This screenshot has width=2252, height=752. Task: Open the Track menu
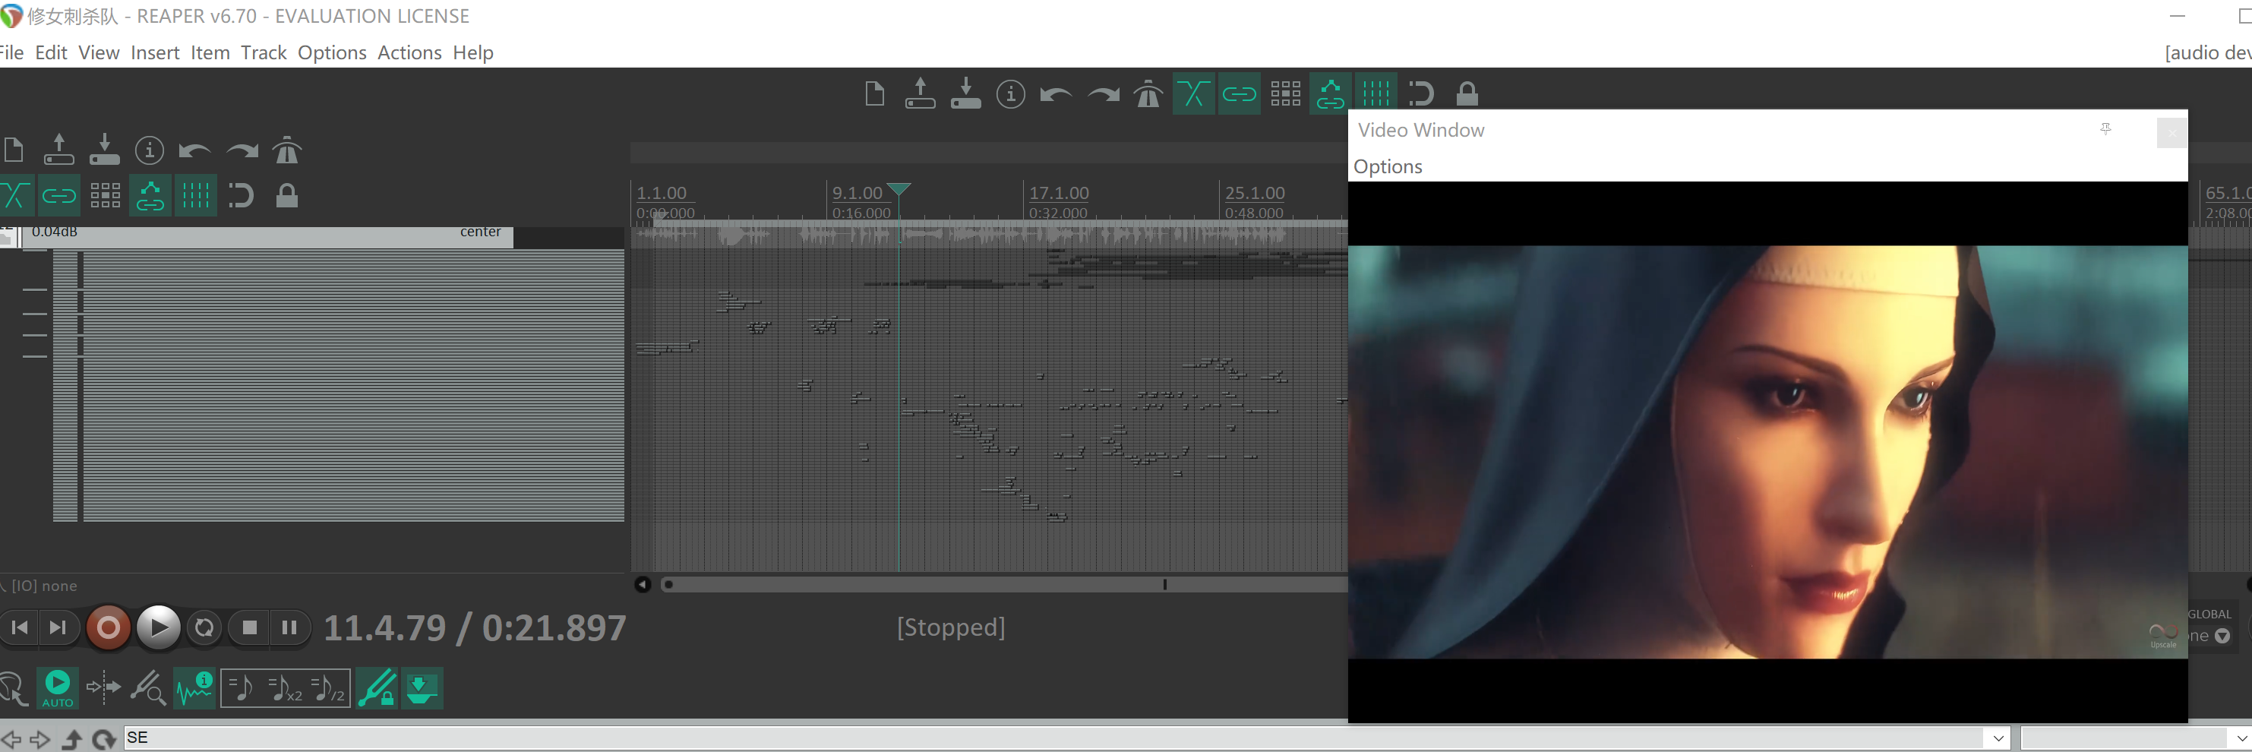tap(263, 52)
